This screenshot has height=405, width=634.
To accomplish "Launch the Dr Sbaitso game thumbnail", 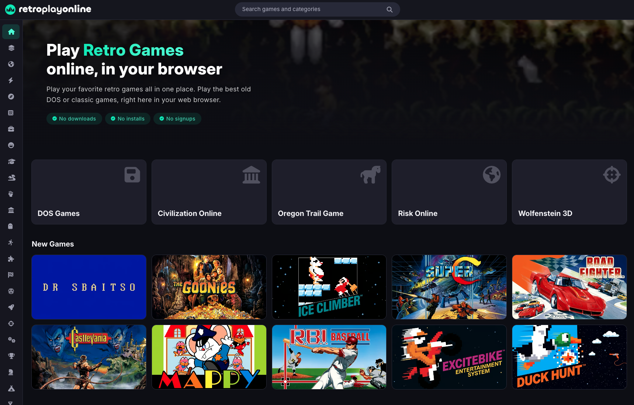I will point(89,287).
